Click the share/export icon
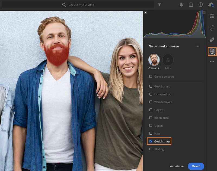Screen dimensions: 217x171 click(191, 5)
